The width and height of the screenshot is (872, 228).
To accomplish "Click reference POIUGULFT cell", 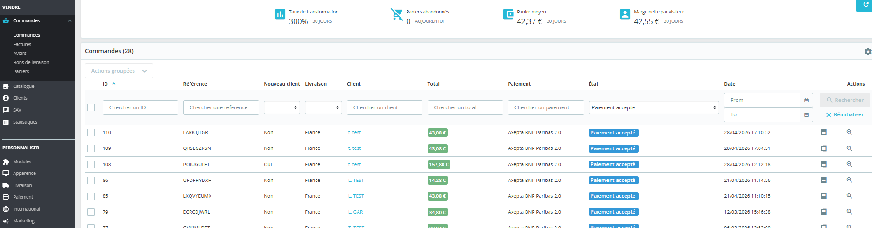I will point(197,164).
